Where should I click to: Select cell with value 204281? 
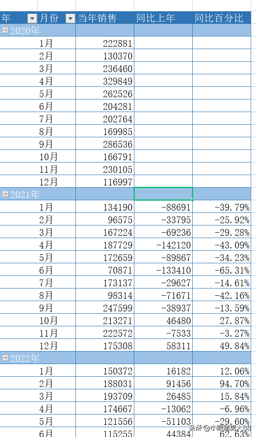(105, 106)
